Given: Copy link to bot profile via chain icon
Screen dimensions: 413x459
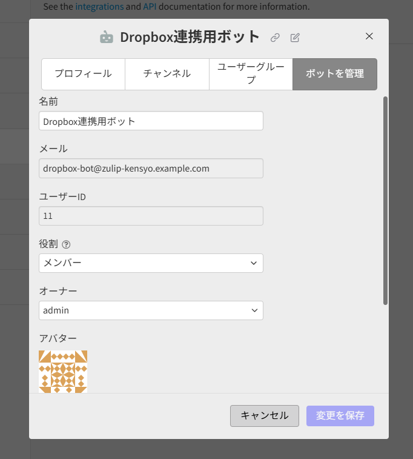Looking at the screenshot, I should coord(275,38).
